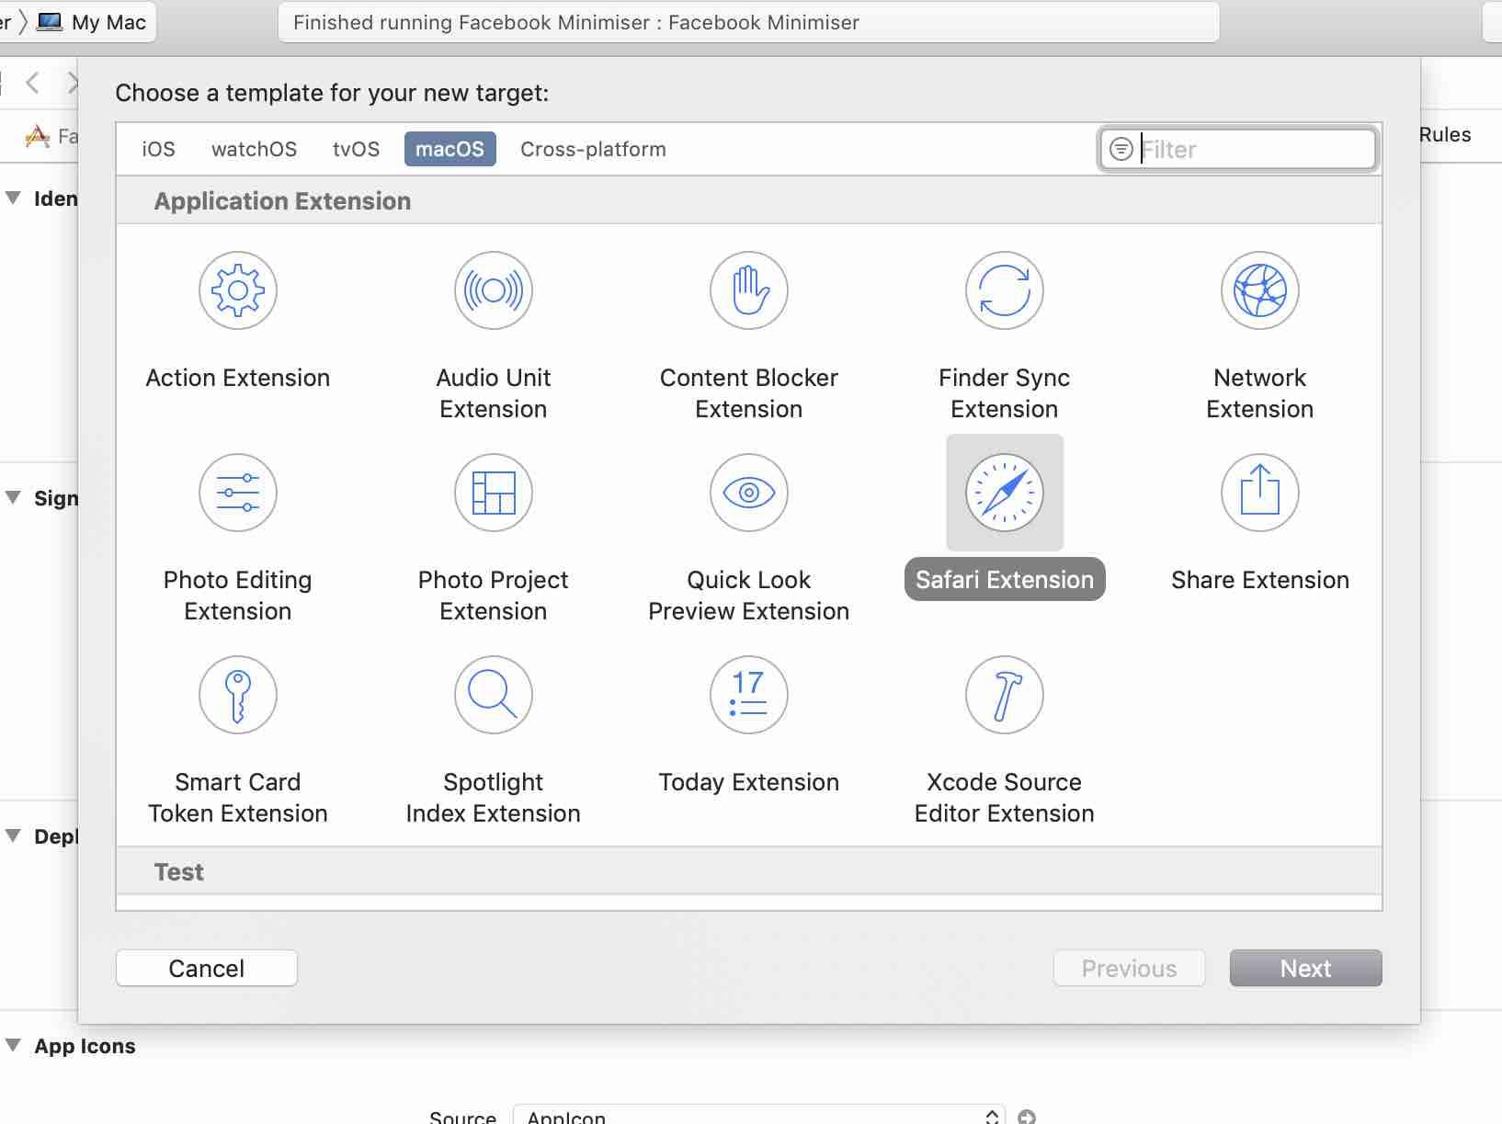
Task: Pick the Finder Sync Extension icon
Action: [x=1005, y=290]
